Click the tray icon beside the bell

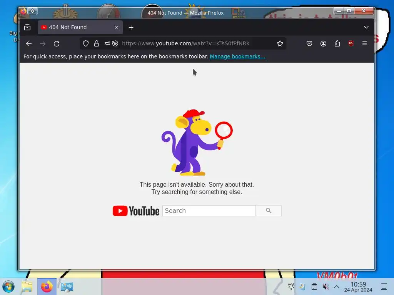(x=302, y=287)
